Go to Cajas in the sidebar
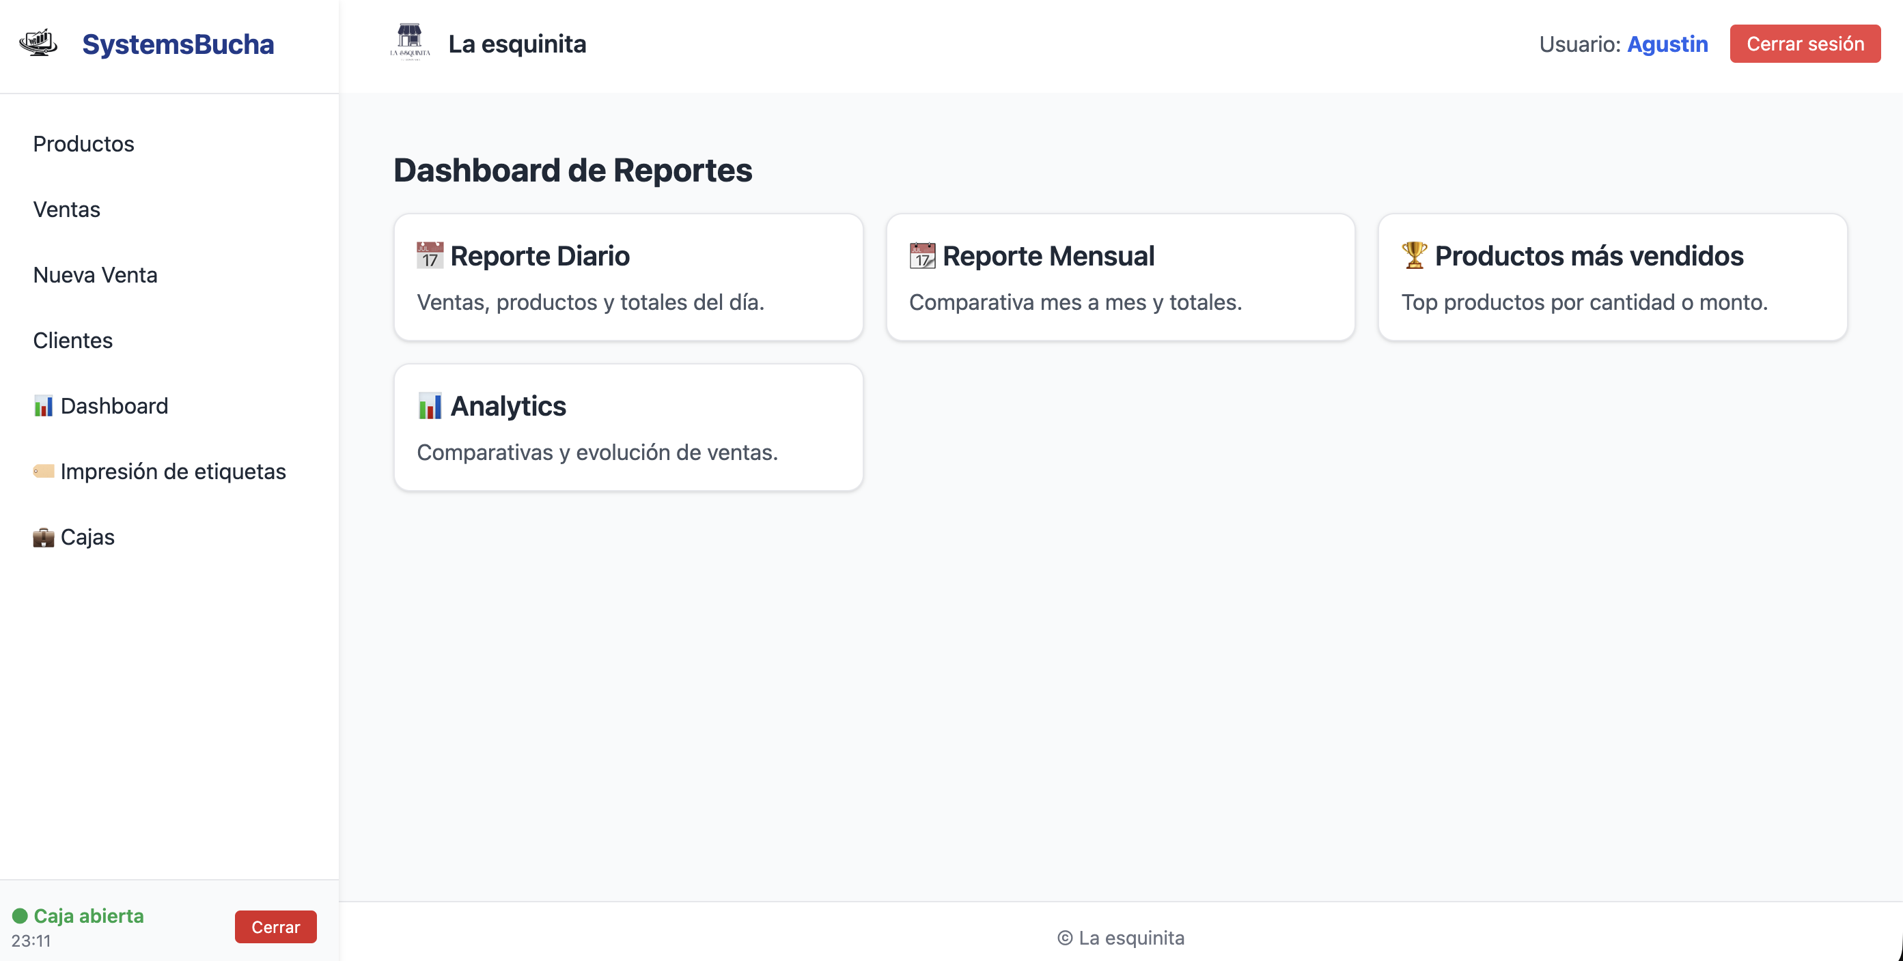The height and width of the screenshot is (961, 1903). pyautogui.click(x=74, y=537)
